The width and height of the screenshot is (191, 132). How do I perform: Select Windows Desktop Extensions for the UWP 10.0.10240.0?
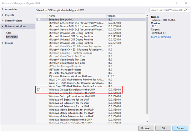91,96
